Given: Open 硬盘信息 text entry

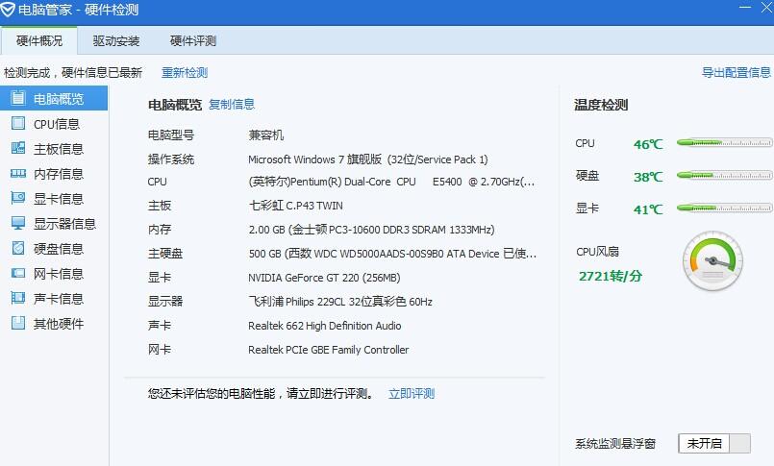Looking at the screenshot, I should tap(59, 249).
